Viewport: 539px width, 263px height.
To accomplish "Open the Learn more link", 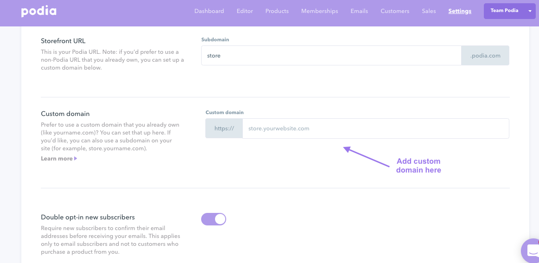I will coord(59,159).
